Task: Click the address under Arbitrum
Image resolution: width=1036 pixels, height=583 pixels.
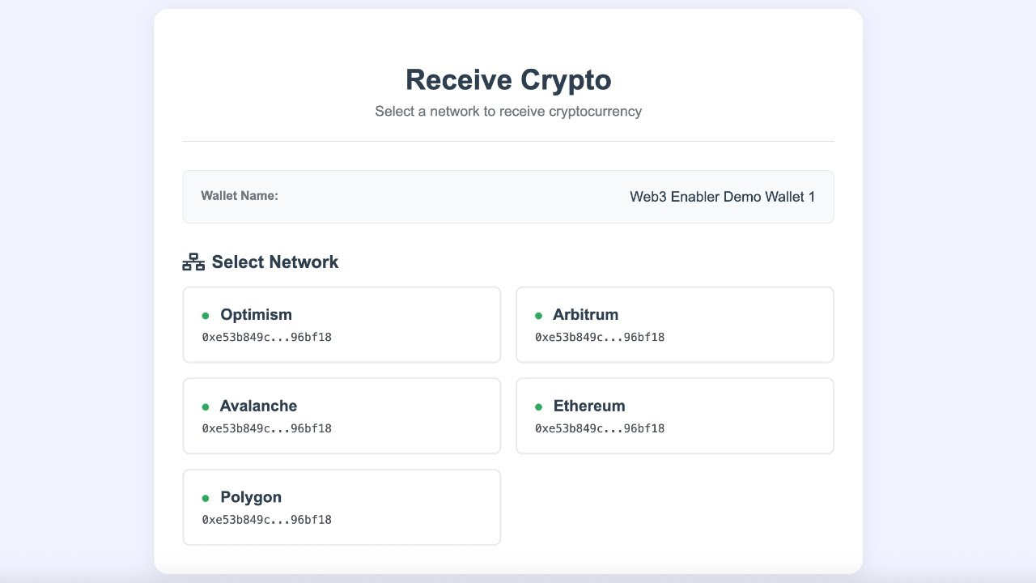Action: pos(600,337)
